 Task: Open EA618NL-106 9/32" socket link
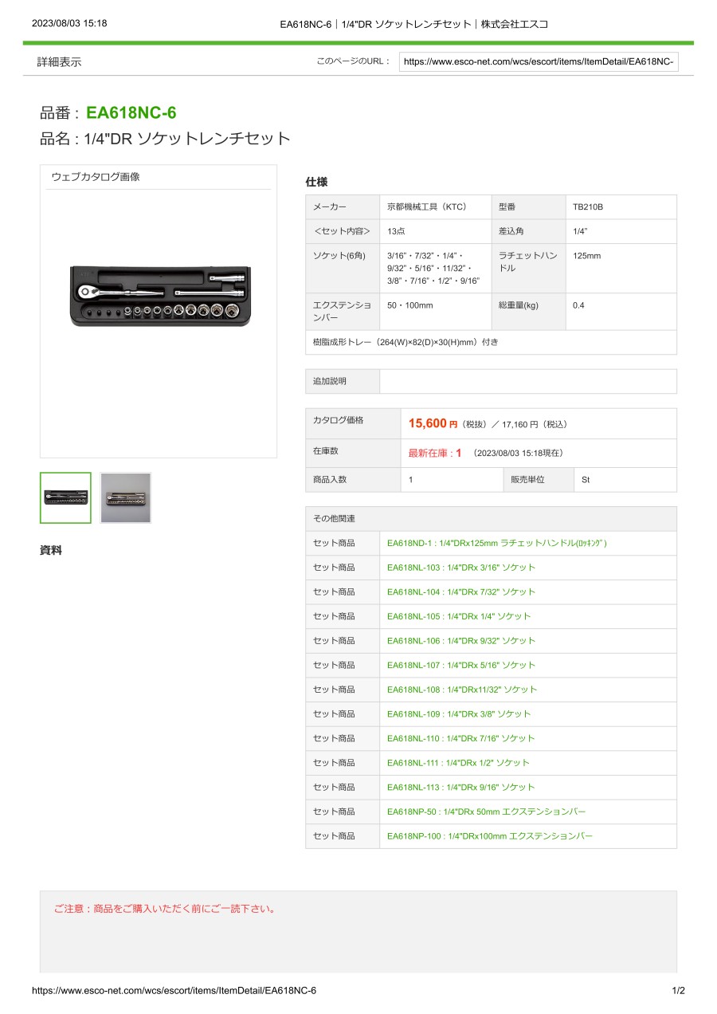460,641
